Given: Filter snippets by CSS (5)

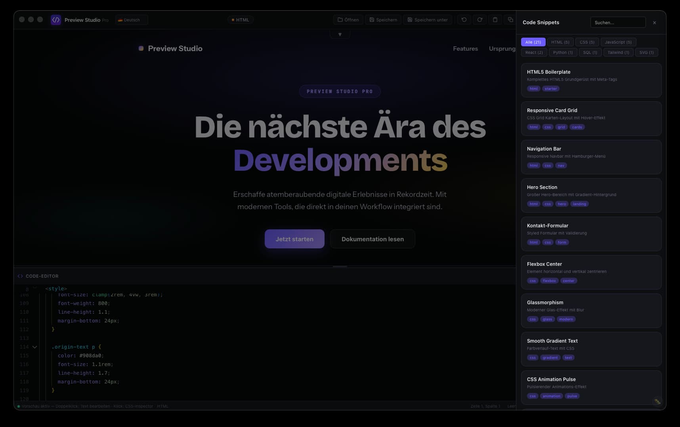Looking at the screenshot, I should pyautogui.click(x=587, y=42).
